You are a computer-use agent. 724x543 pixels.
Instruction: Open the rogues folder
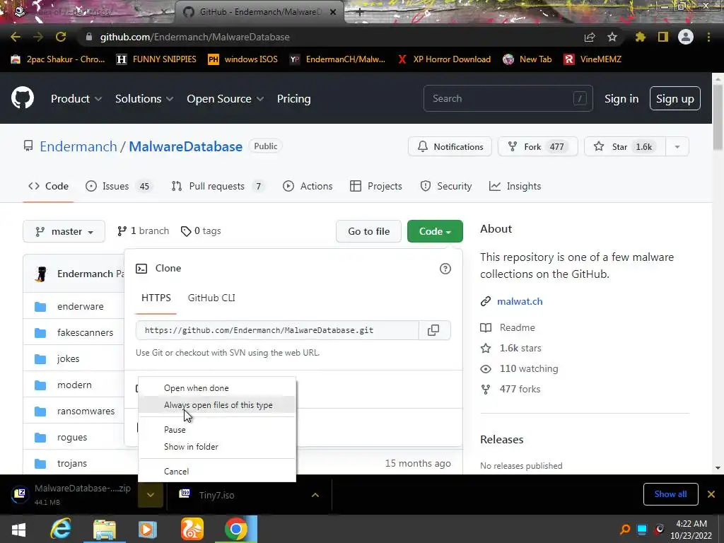click(72, 437)
